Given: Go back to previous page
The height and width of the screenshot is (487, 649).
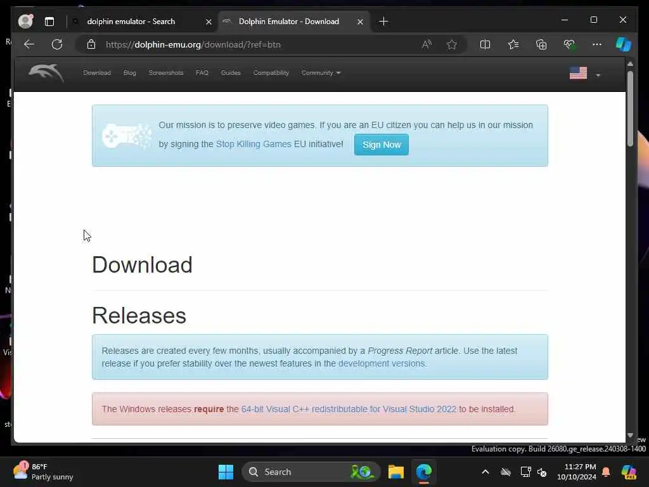Looking at the screenshot, I should (x=29, y=44).
